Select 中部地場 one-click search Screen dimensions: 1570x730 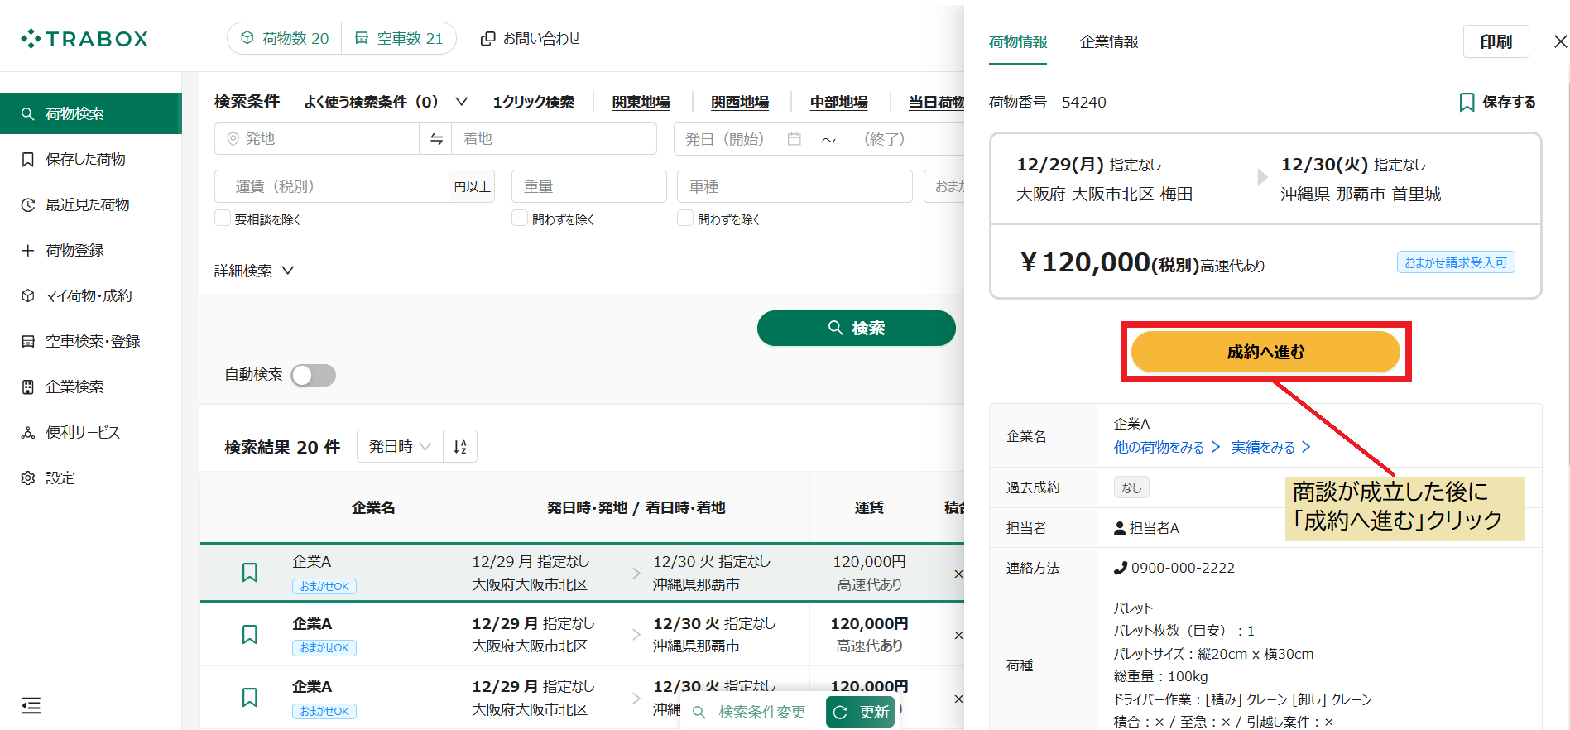(x=838, y=102)
